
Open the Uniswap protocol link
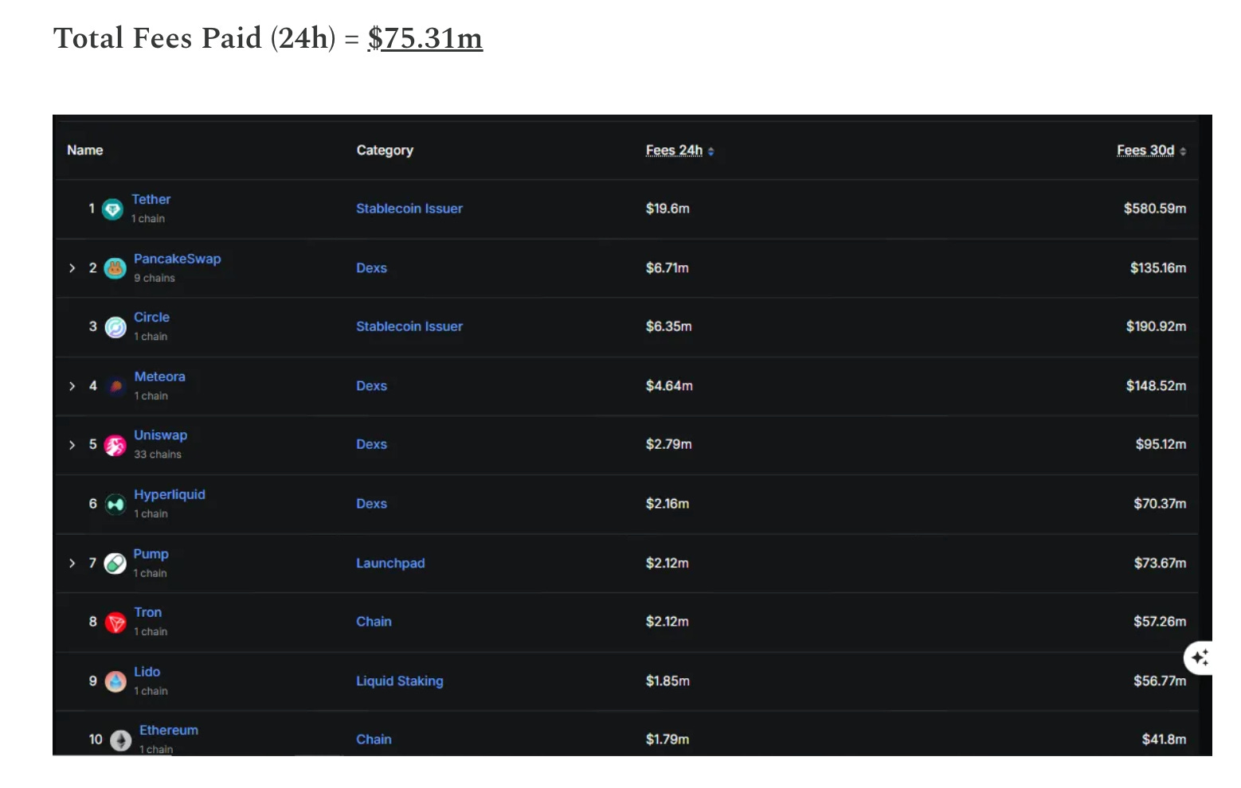(x=161, y=435)
